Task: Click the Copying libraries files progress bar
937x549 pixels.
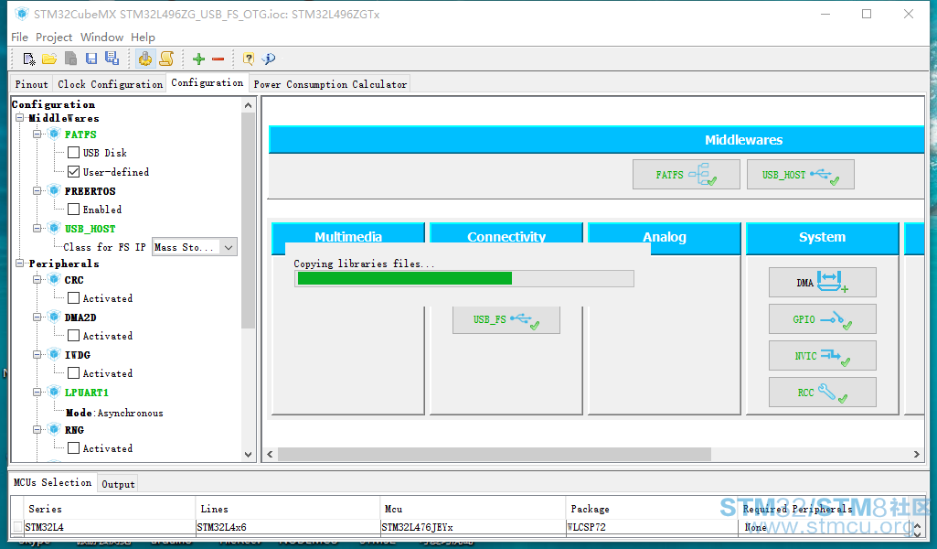Action: pyautogui.click(x=464, y=279)
